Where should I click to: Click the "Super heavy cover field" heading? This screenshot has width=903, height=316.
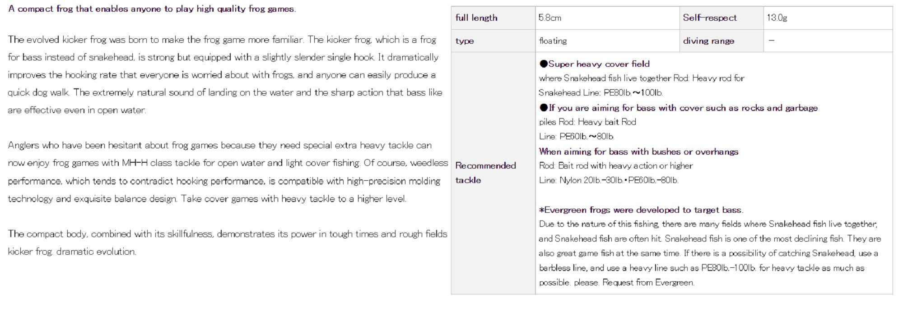pyautogui.click(x=599, y=64)
